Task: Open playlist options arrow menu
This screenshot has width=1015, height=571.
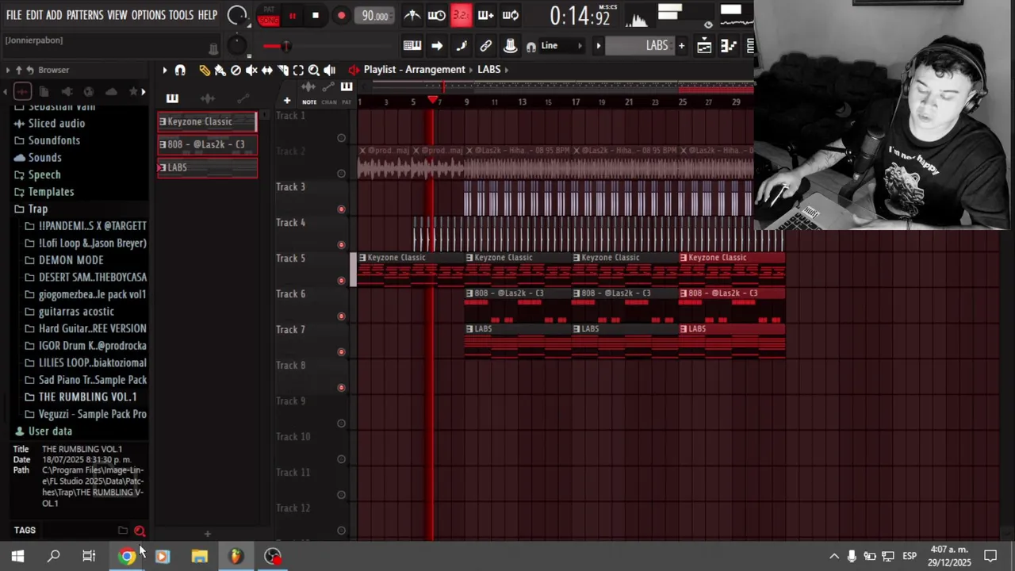Action: pos(165,71)
